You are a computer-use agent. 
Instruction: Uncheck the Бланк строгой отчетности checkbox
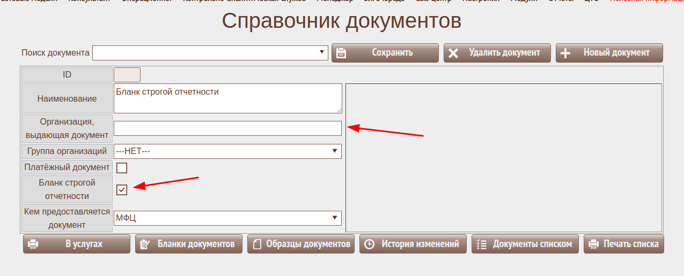click(x=122, y=190)
